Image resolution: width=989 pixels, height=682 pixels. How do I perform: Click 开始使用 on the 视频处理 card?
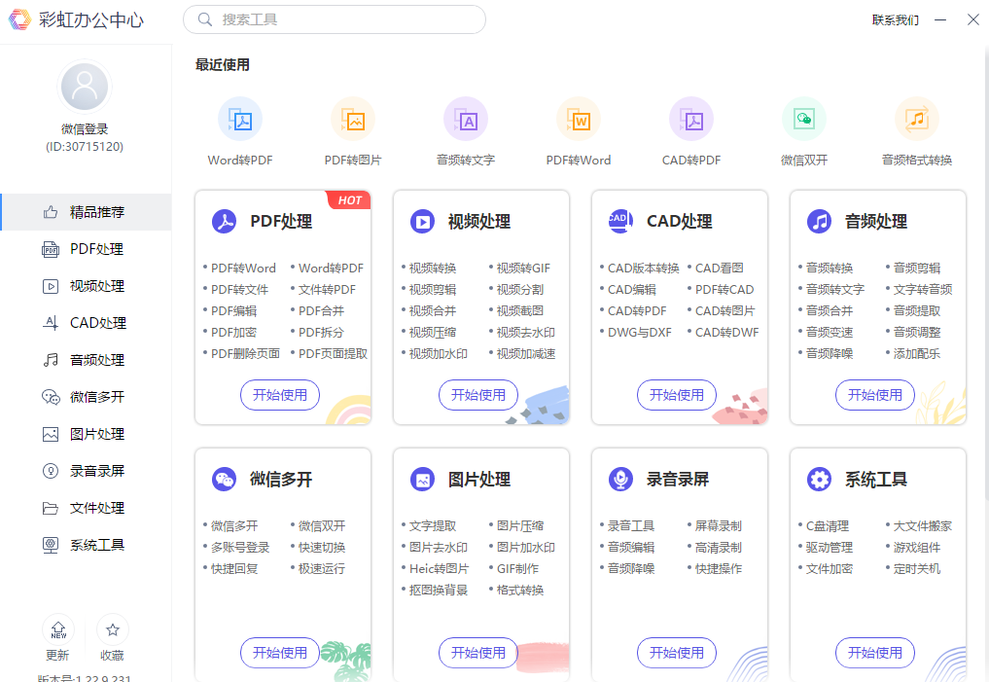tap(478, 395)
